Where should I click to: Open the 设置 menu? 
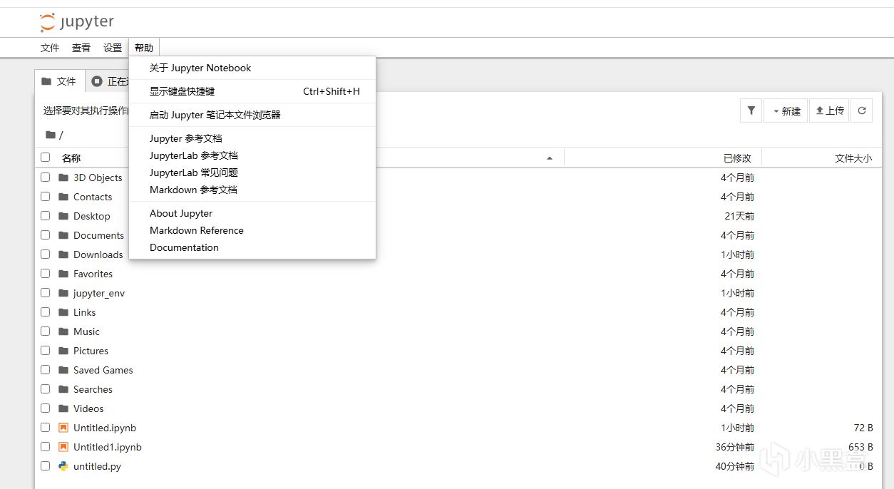point(113,48)
